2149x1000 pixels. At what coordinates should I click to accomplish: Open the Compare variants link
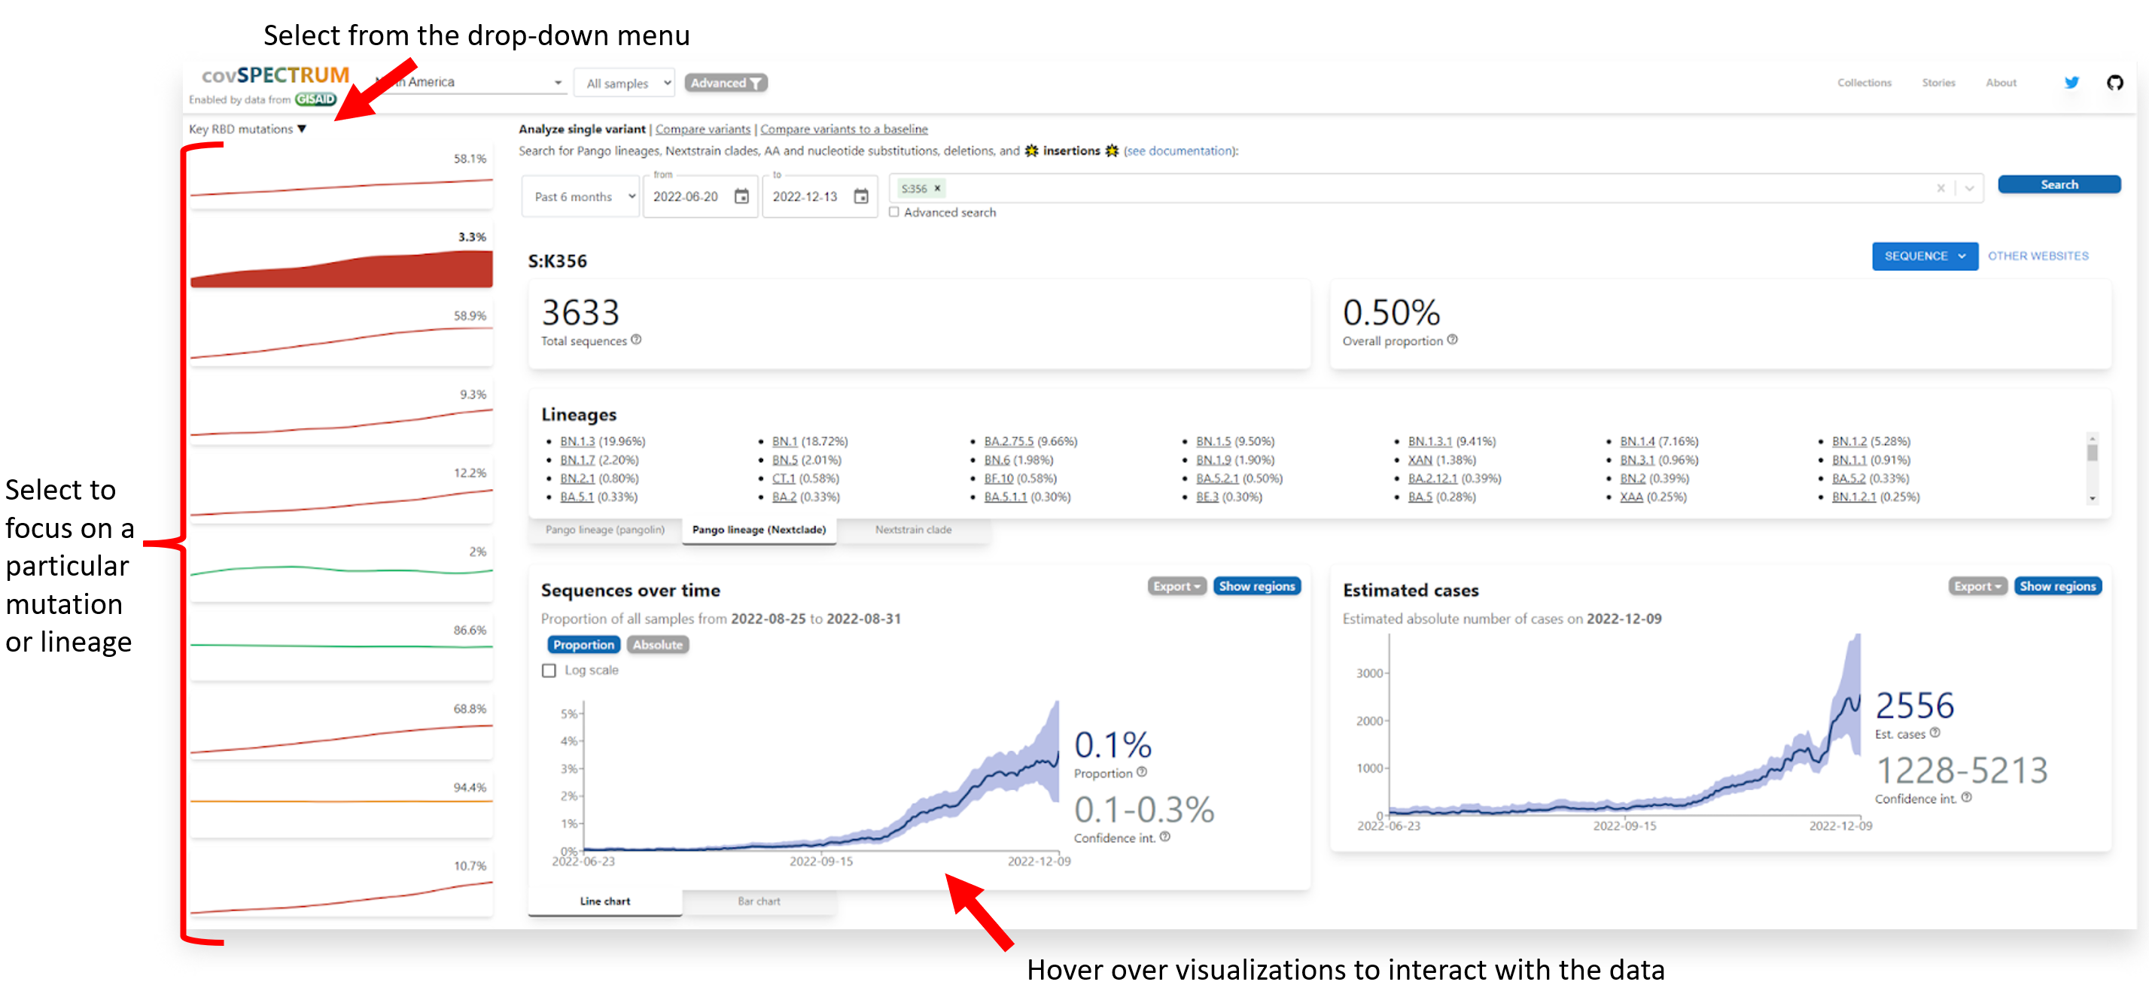click(702, 129)
